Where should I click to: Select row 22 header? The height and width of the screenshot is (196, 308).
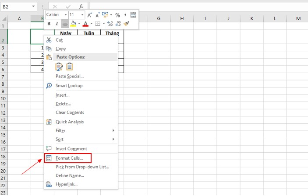click(x=4, y=185)
